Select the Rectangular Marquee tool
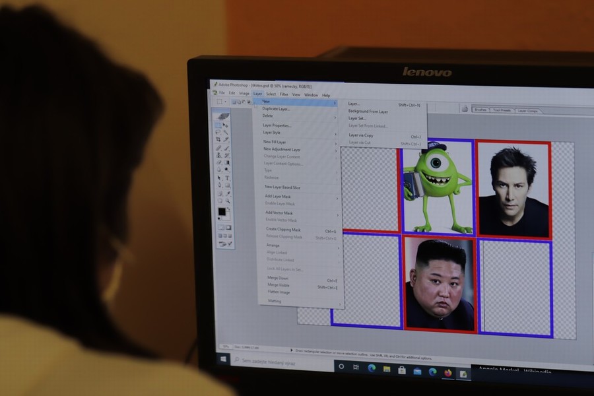Viewport: 594px width, 396px height. [x=218, y=125]
